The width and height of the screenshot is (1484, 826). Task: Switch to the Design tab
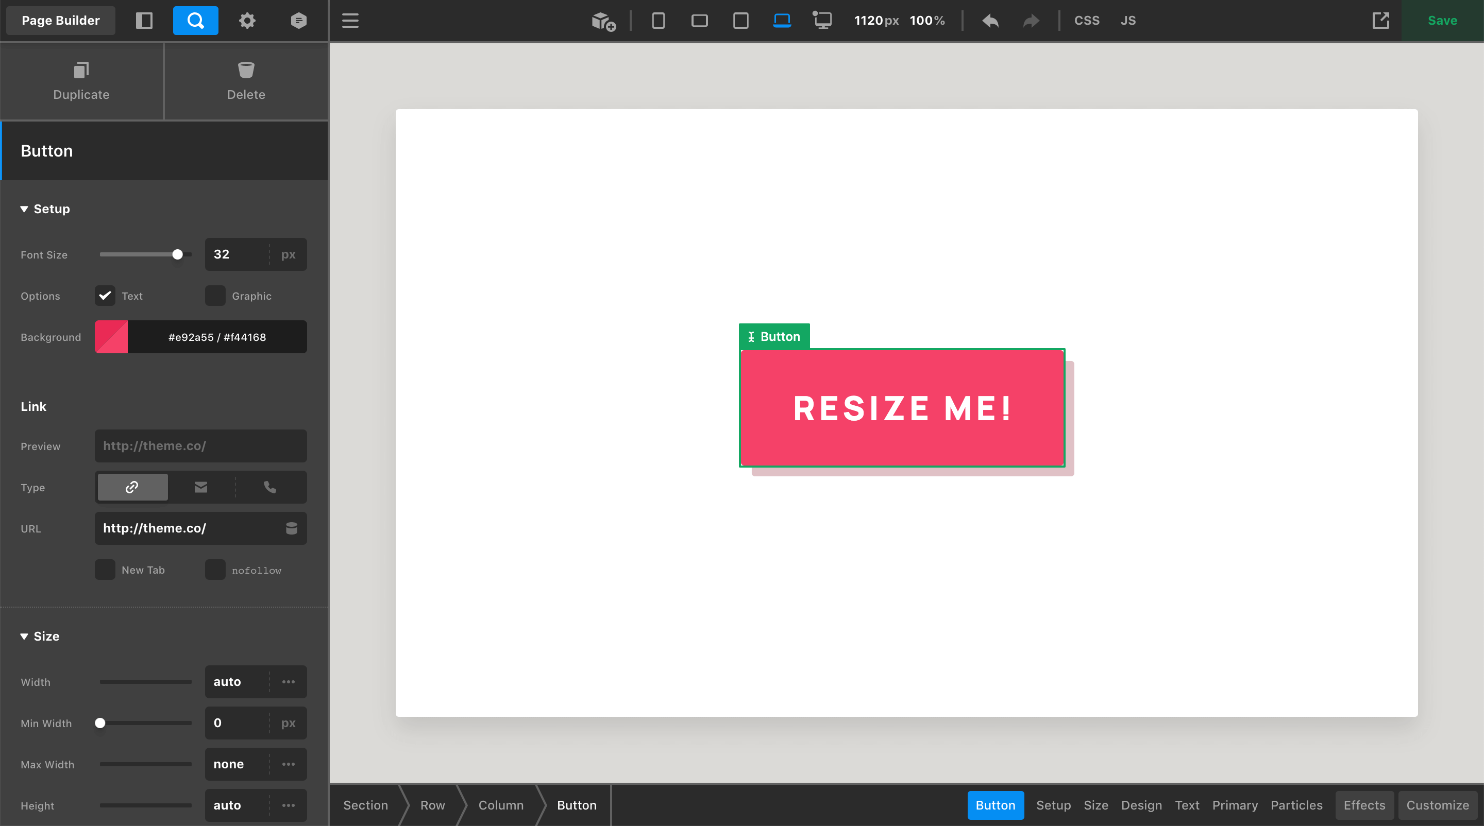click(1142, 805)
